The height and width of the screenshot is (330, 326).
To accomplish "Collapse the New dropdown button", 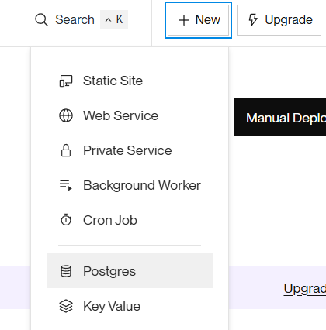I will 198,20.
